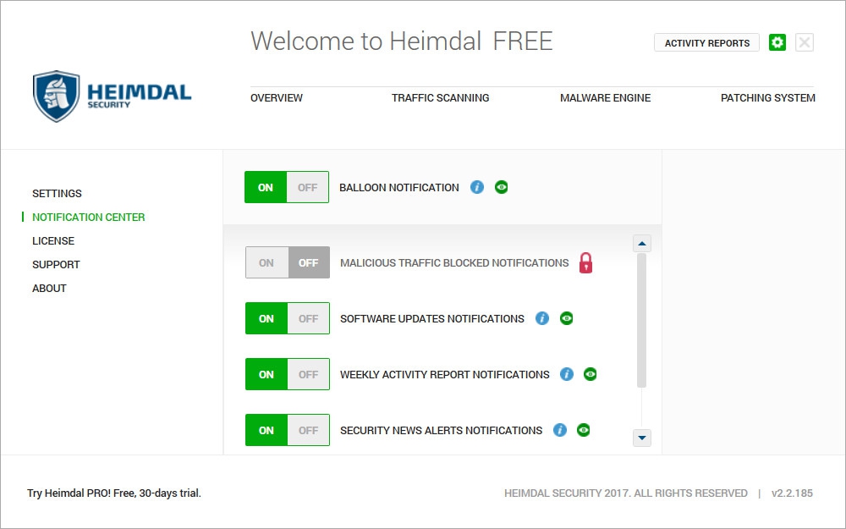Switch to the Traffic Scanning tab
846x529 pixels.
[440, 98]
